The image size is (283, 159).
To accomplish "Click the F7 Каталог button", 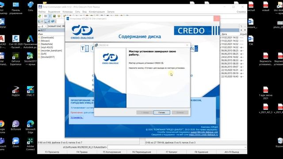I will click(172, 152).
